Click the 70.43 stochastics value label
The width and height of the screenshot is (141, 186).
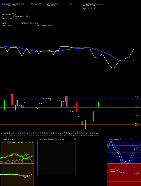pos(136,149)
